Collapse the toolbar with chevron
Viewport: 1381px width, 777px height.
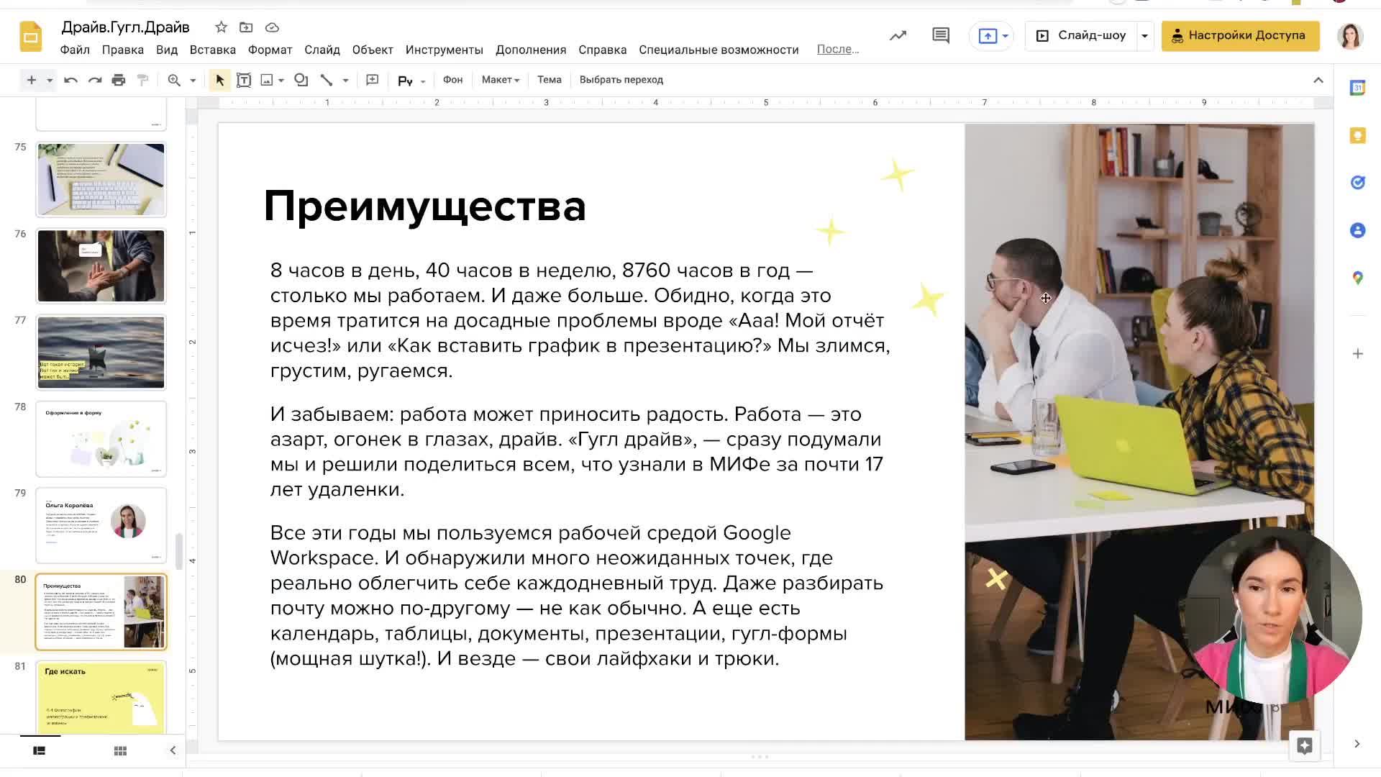coord(1318,80)
